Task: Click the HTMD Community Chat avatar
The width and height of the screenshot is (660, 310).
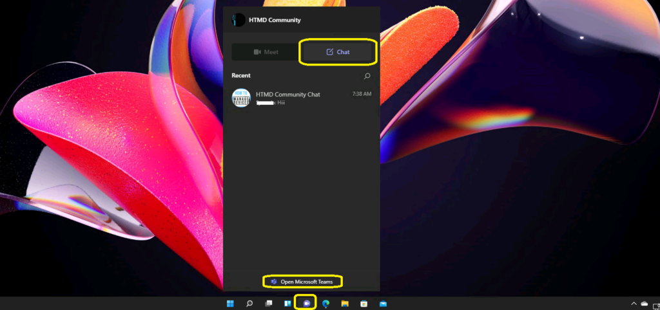Action: [241, 98]
